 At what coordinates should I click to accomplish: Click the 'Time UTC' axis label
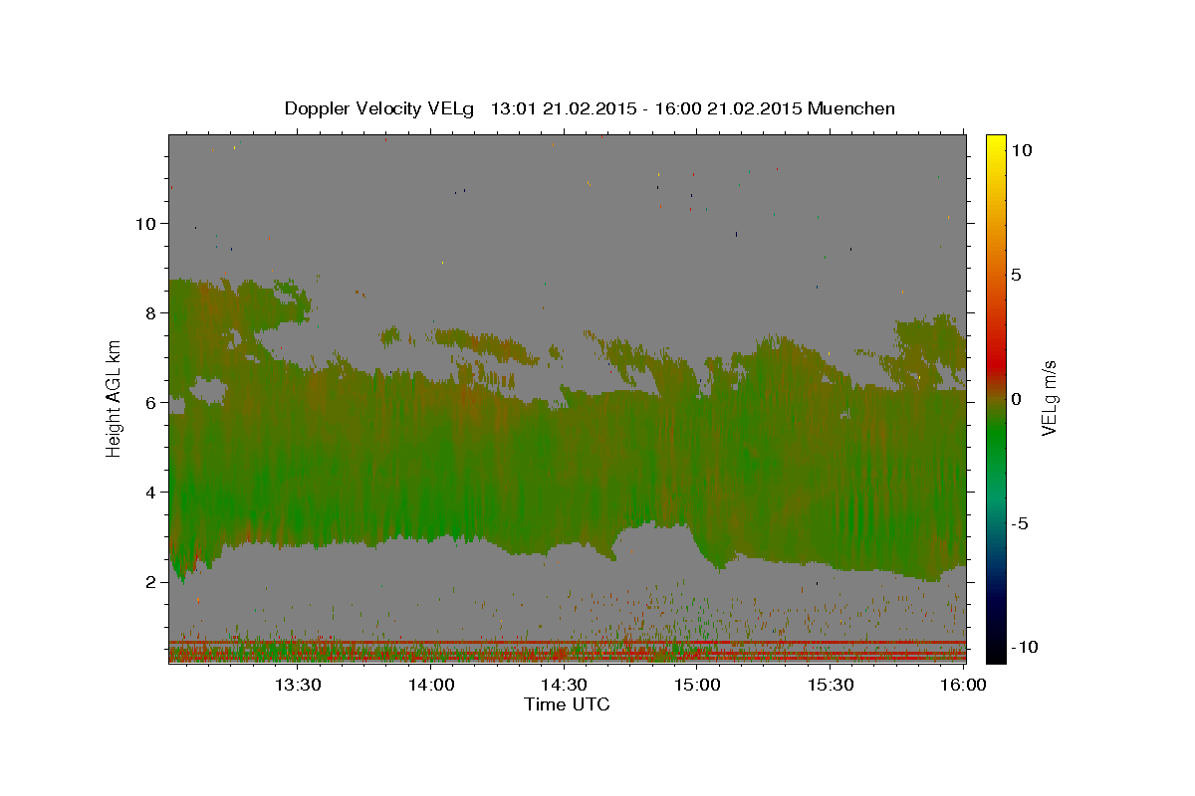(x=567, y=704)
